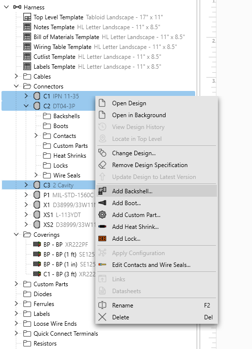Click the Bill of Materials Template icon
252x349 pixels.
click(27, 37)
